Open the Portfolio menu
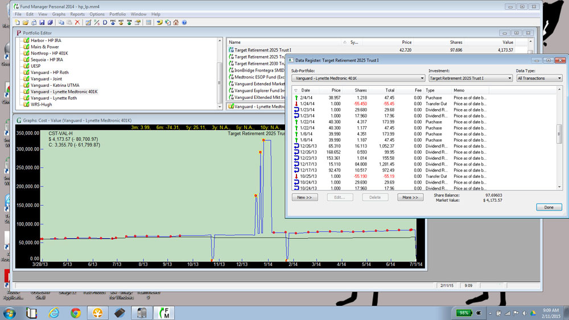Viewport: 569px width, 320px height. [118, 14]
